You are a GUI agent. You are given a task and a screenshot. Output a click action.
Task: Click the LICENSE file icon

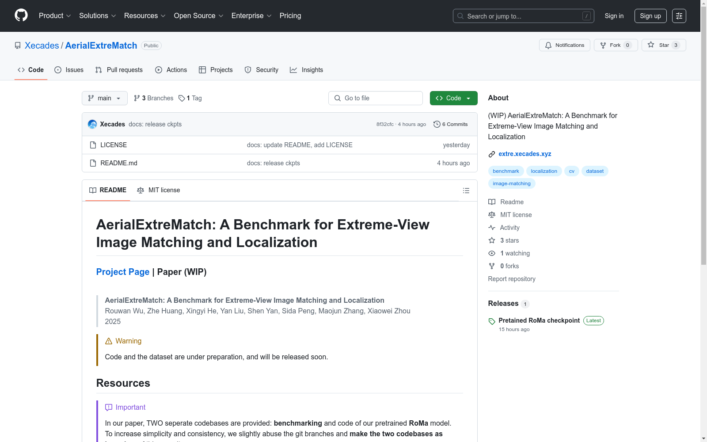(93, 145)
